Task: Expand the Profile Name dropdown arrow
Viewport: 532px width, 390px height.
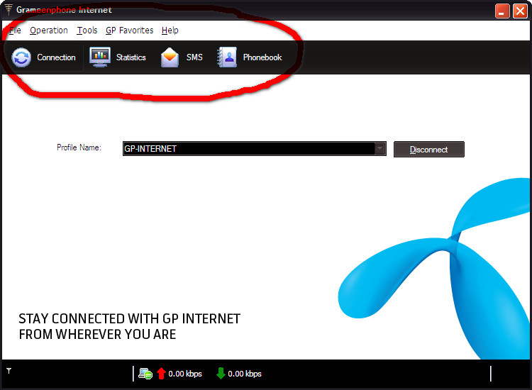Action: [x=379, y=148]
